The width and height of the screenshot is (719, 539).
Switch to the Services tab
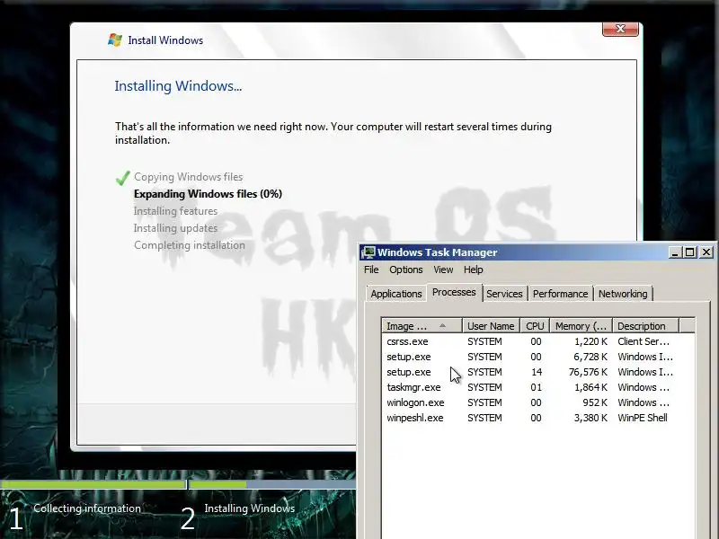[x=504, y=294]
